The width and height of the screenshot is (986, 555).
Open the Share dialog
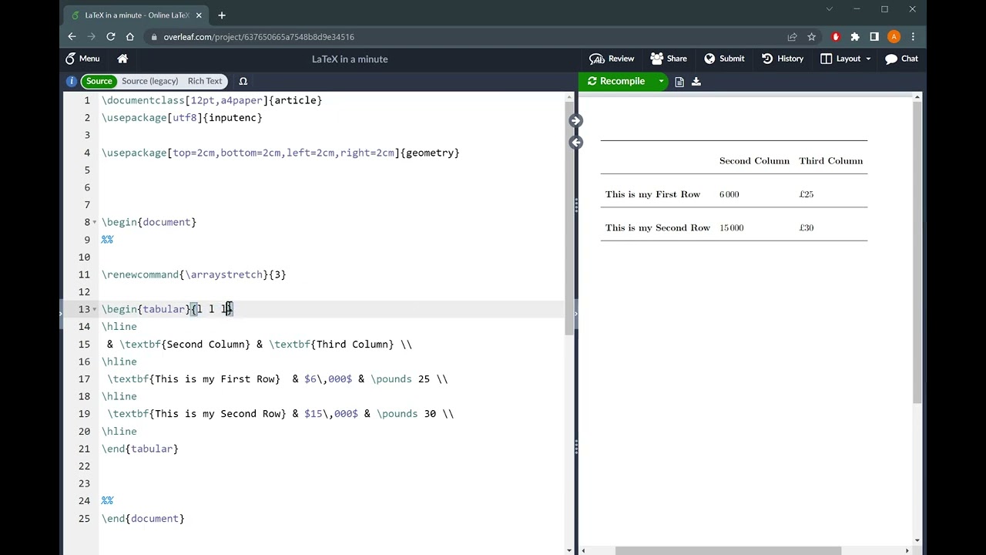click(669, 59)
